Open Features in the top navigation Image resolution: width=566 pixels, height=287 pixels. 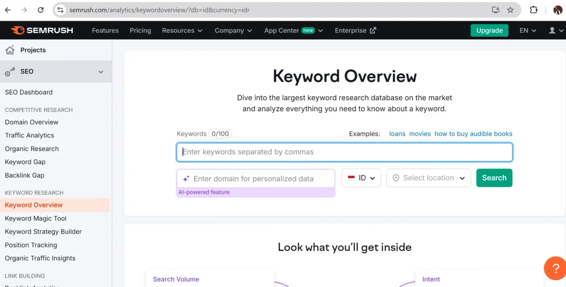coord(105,30)
